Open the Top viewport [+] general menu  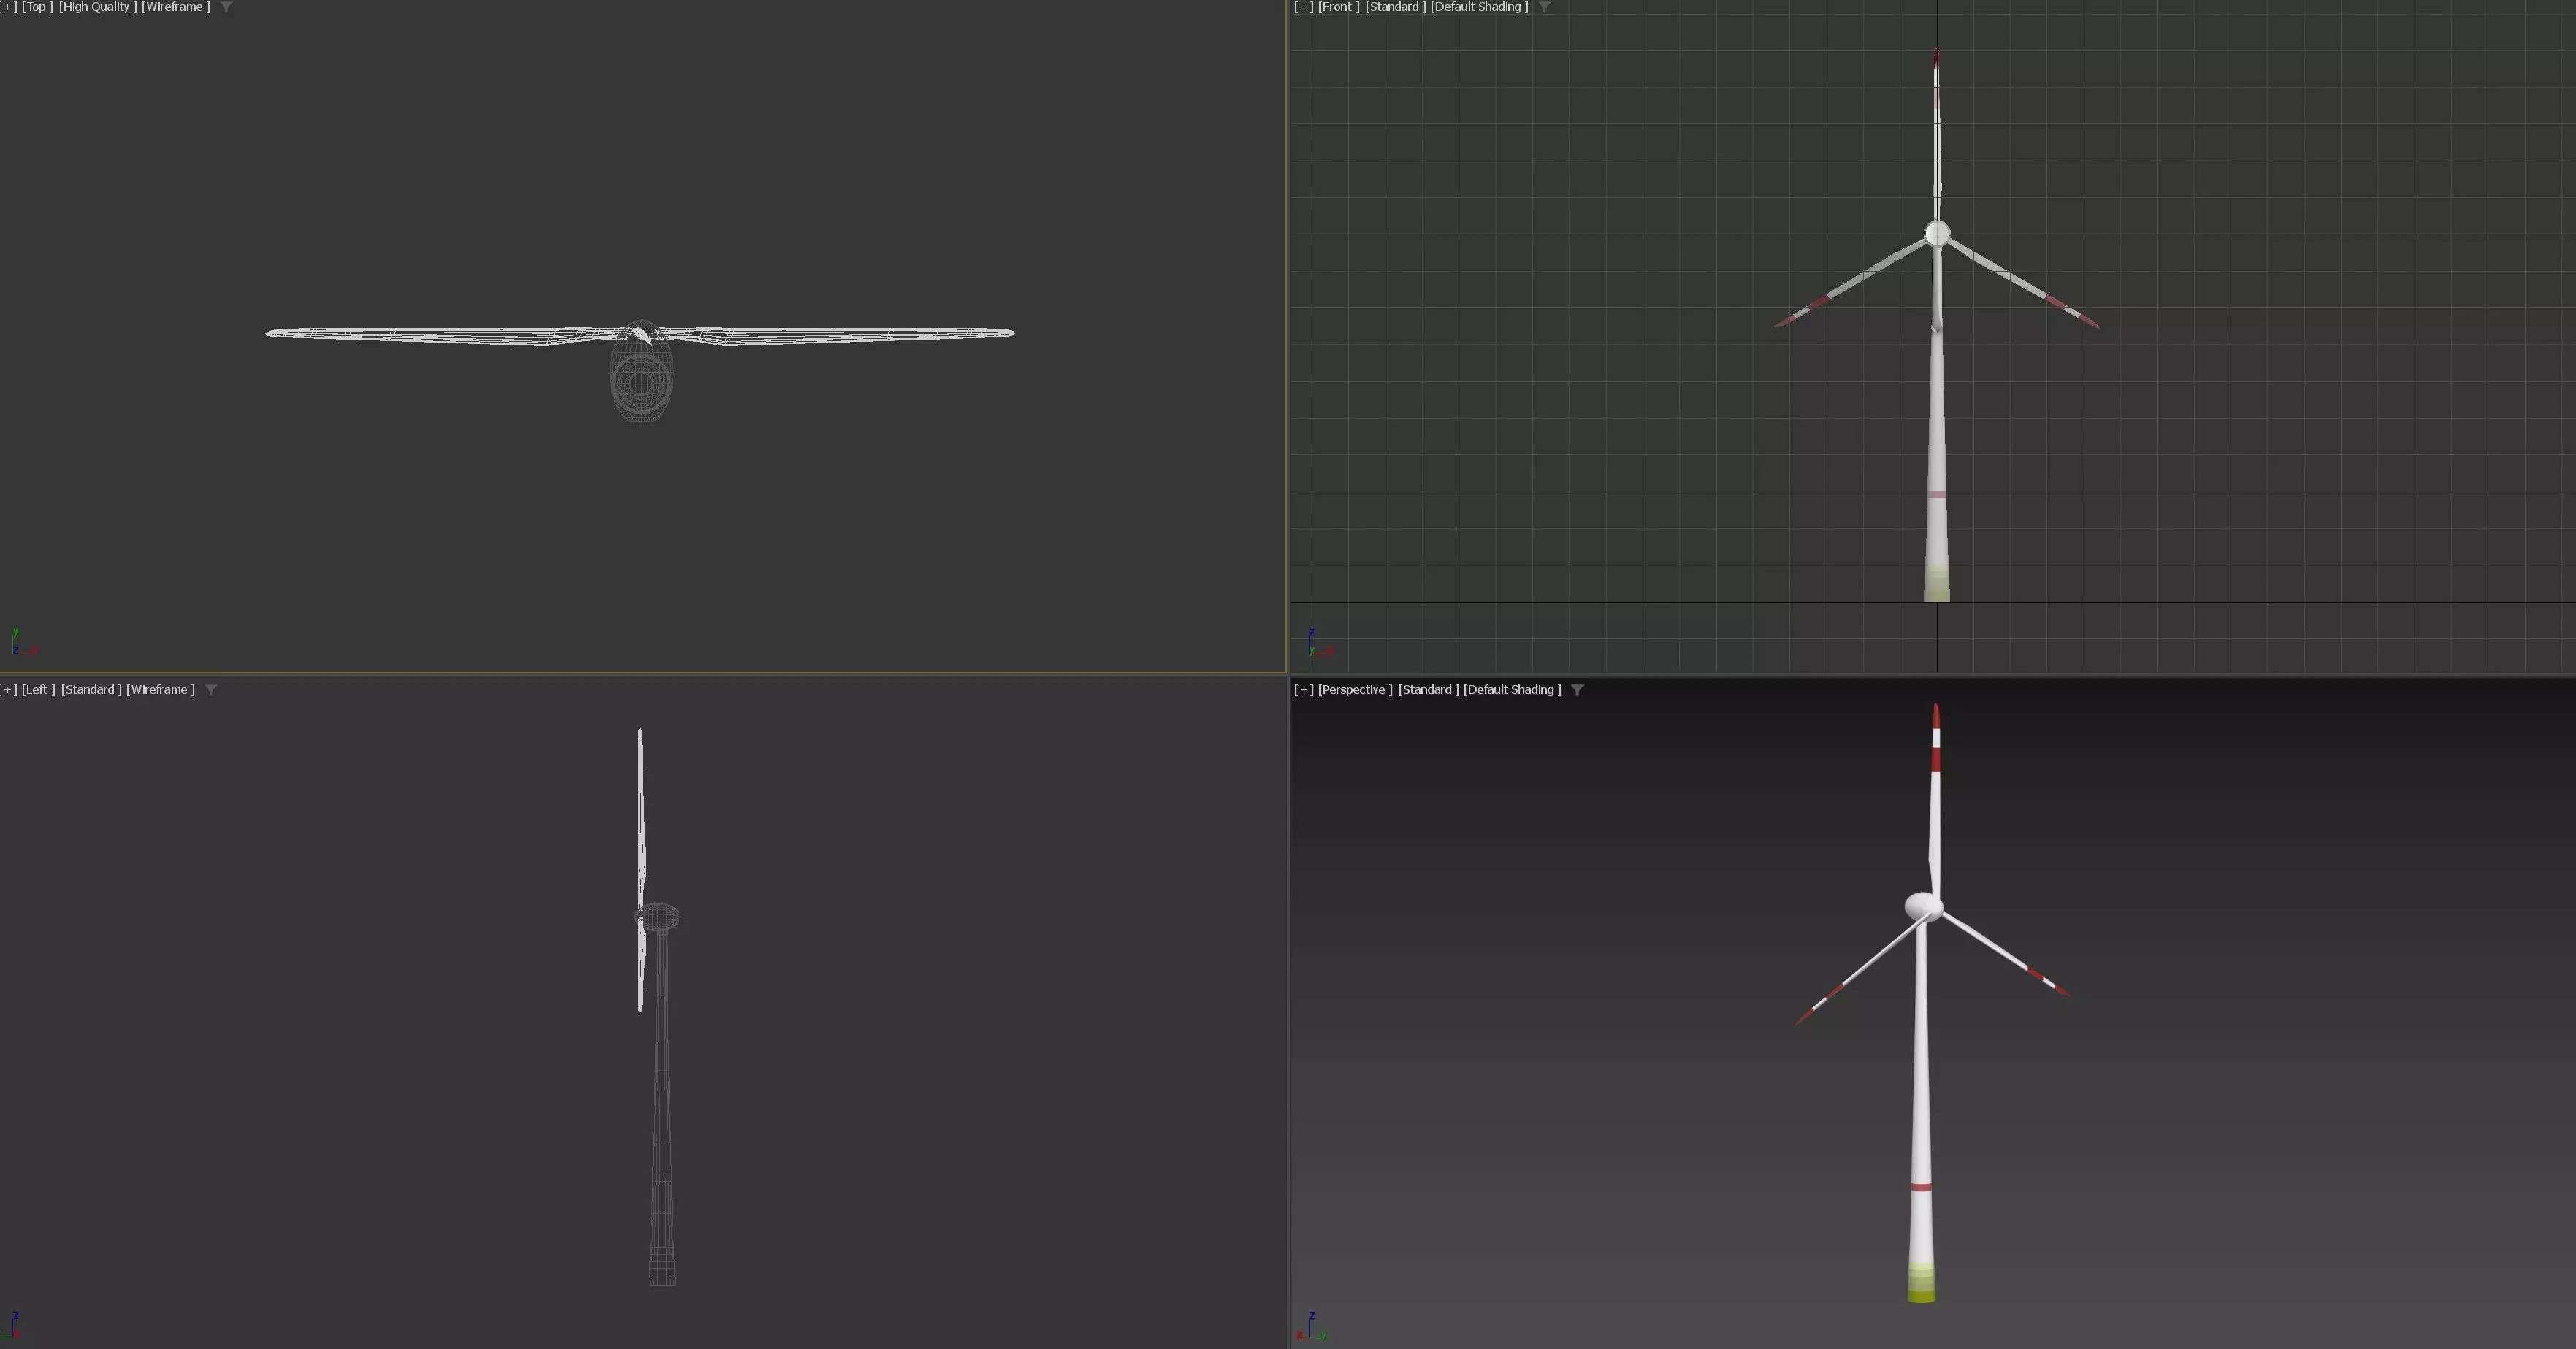pyautogui.click(x=8, y=7)
